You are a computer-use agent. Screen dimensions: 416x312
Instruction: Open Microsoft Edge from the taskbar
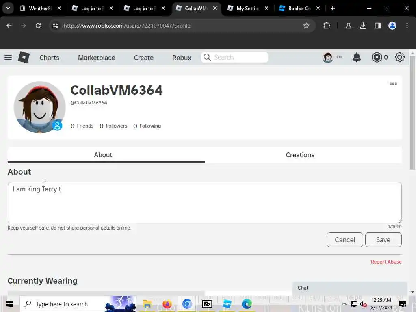247,304
